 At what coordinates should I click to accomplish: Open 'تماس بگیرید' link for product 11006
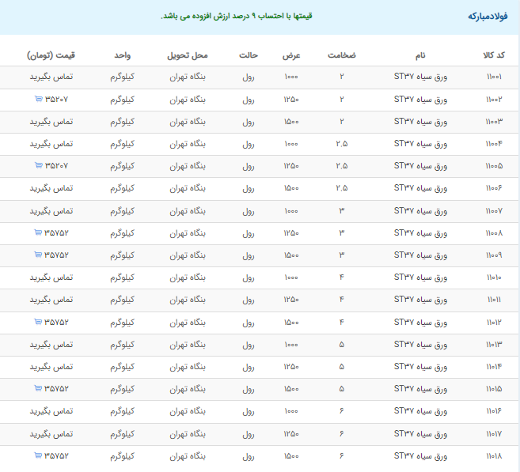51,189
